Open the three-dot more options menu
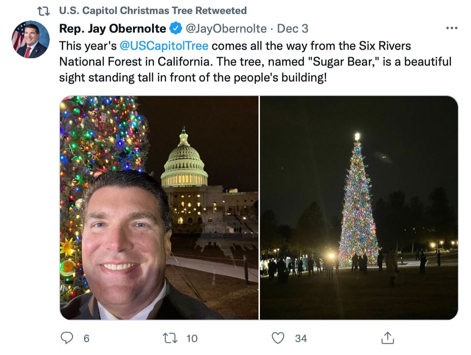This screenshot has width=471, height=355. click(452, 28)
